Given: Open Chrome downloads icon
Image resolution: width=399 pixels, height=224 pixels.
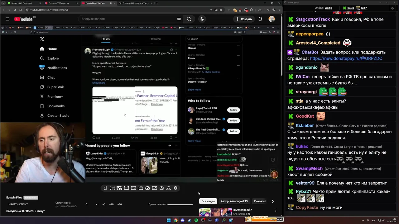Looking at the screenshot, I should click(x=260, y=10).
